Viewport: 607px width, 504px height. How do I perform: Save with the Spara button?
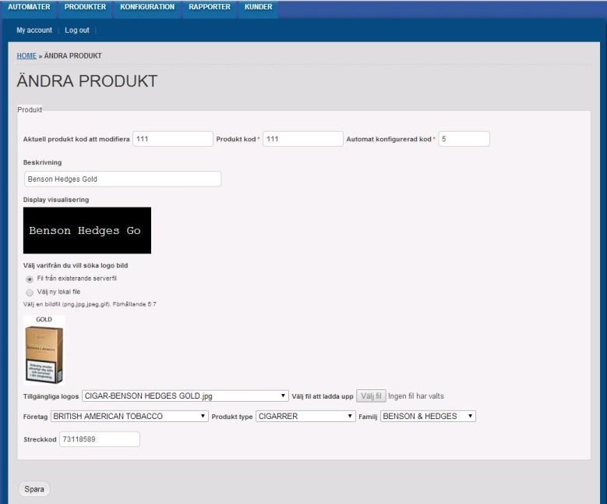[x=34, y=489]
